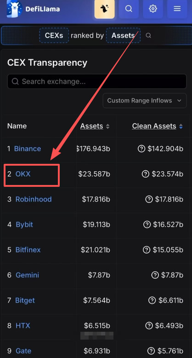
Task: Click help icon in Bitfinex clean assets cell
Action: 147,250
